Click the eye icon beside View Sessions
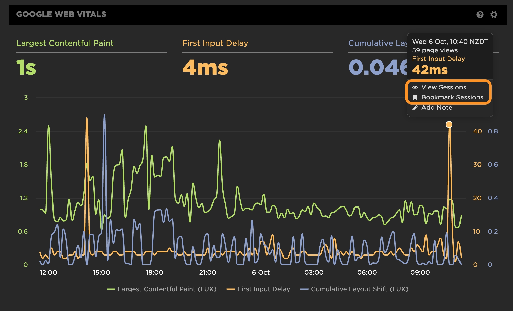 pos(415,87)
